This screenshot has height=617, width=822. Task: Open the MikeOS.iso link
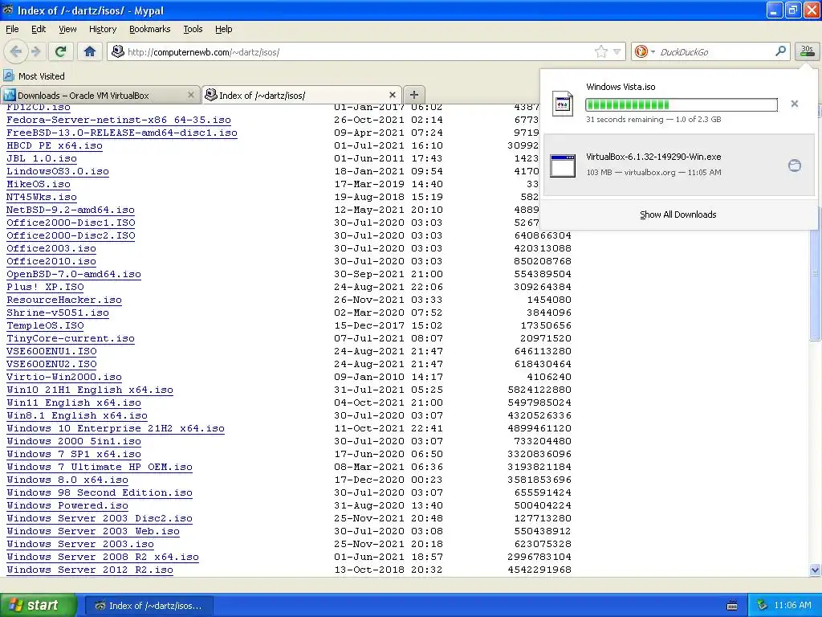[x=39, y=184]
